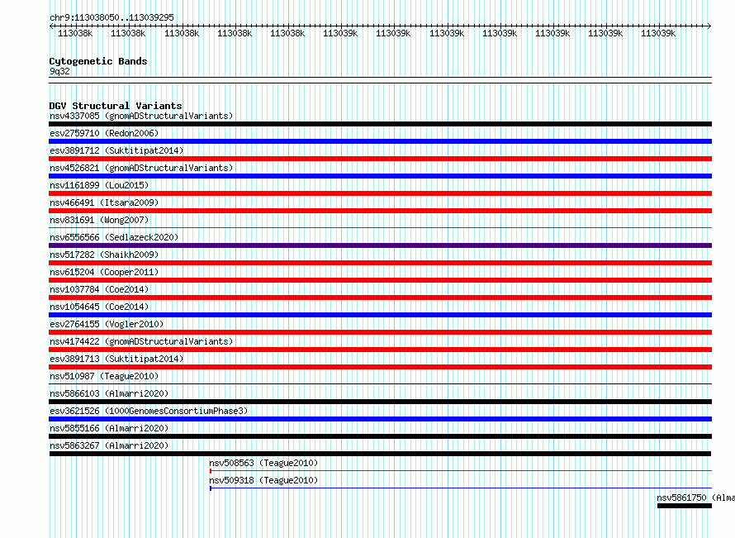Click the DGV Structural Variants track title
Image resolution: width=735 pixels, height=538 pixels.
click(116, 106)
